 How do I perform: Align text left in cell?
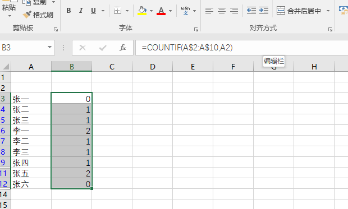coord(209,11)
